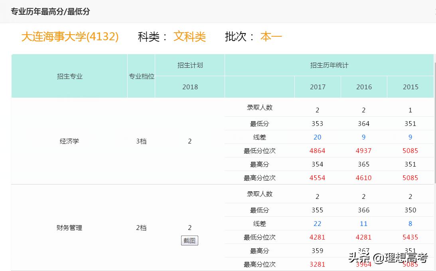Select the 2015 year column header
This screenshot has height=271, width=436.
pos(410,86)
